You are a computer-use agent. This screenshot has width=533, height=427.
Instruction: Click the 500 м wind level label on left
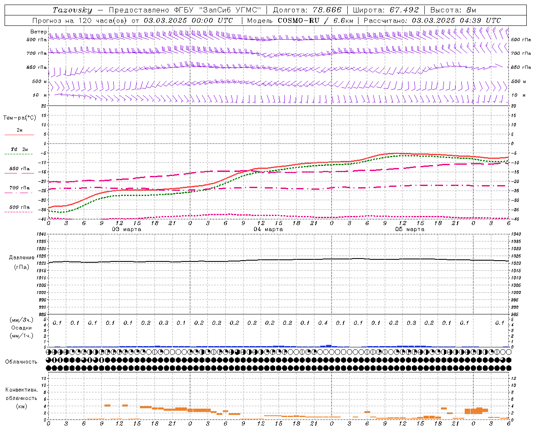click(x=40, y=81)
